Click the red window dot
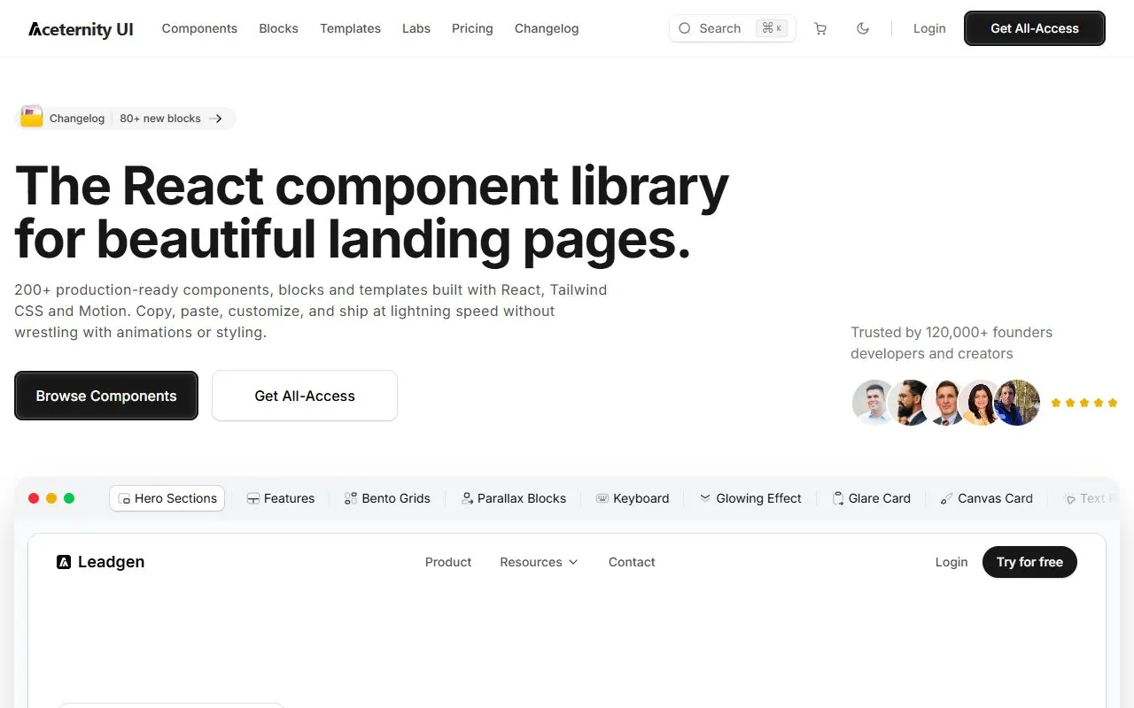The width and height of the screenshot is (1134, 708). coord(34,498)
